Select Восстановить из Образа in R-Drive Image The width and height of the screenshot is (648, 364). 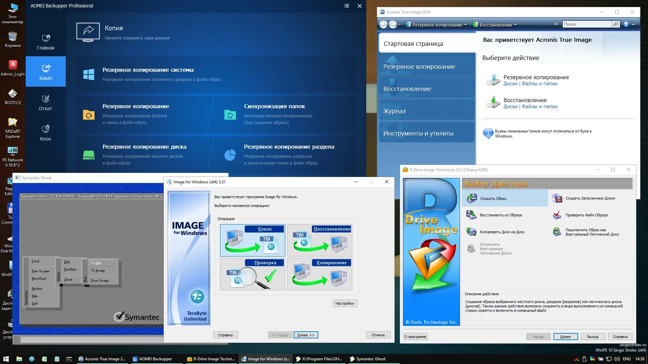click(494, 215)
